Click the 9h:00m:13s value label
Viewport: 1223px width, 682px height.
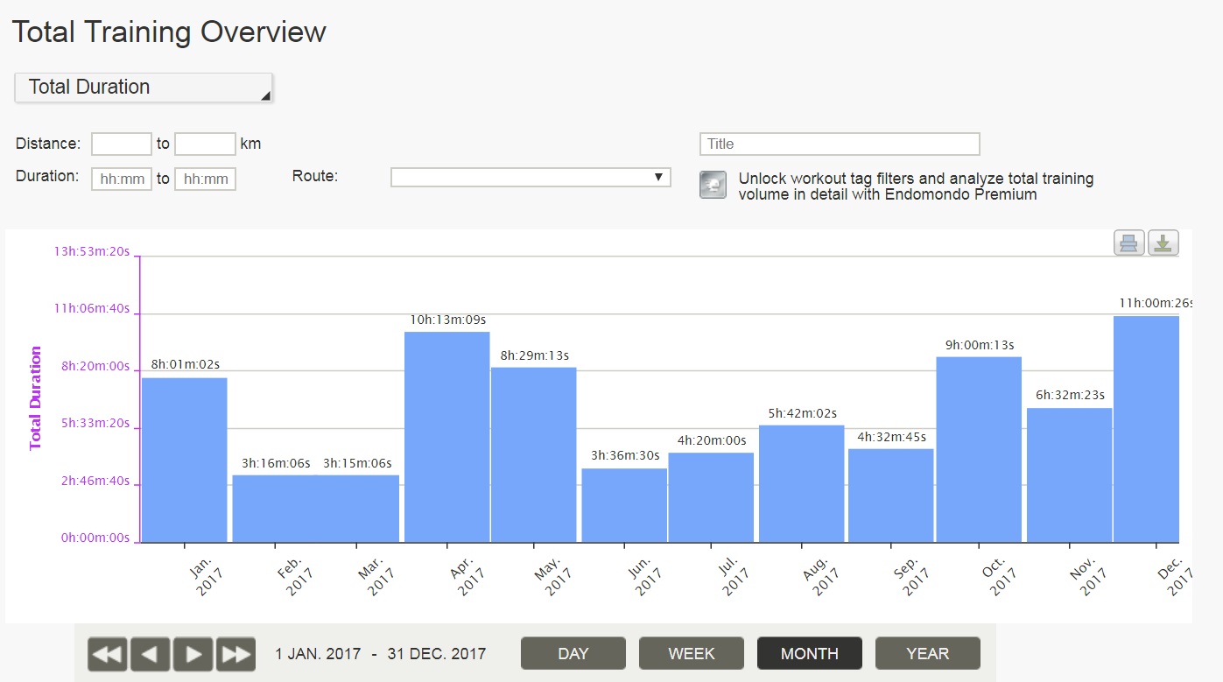click(979, 345)
